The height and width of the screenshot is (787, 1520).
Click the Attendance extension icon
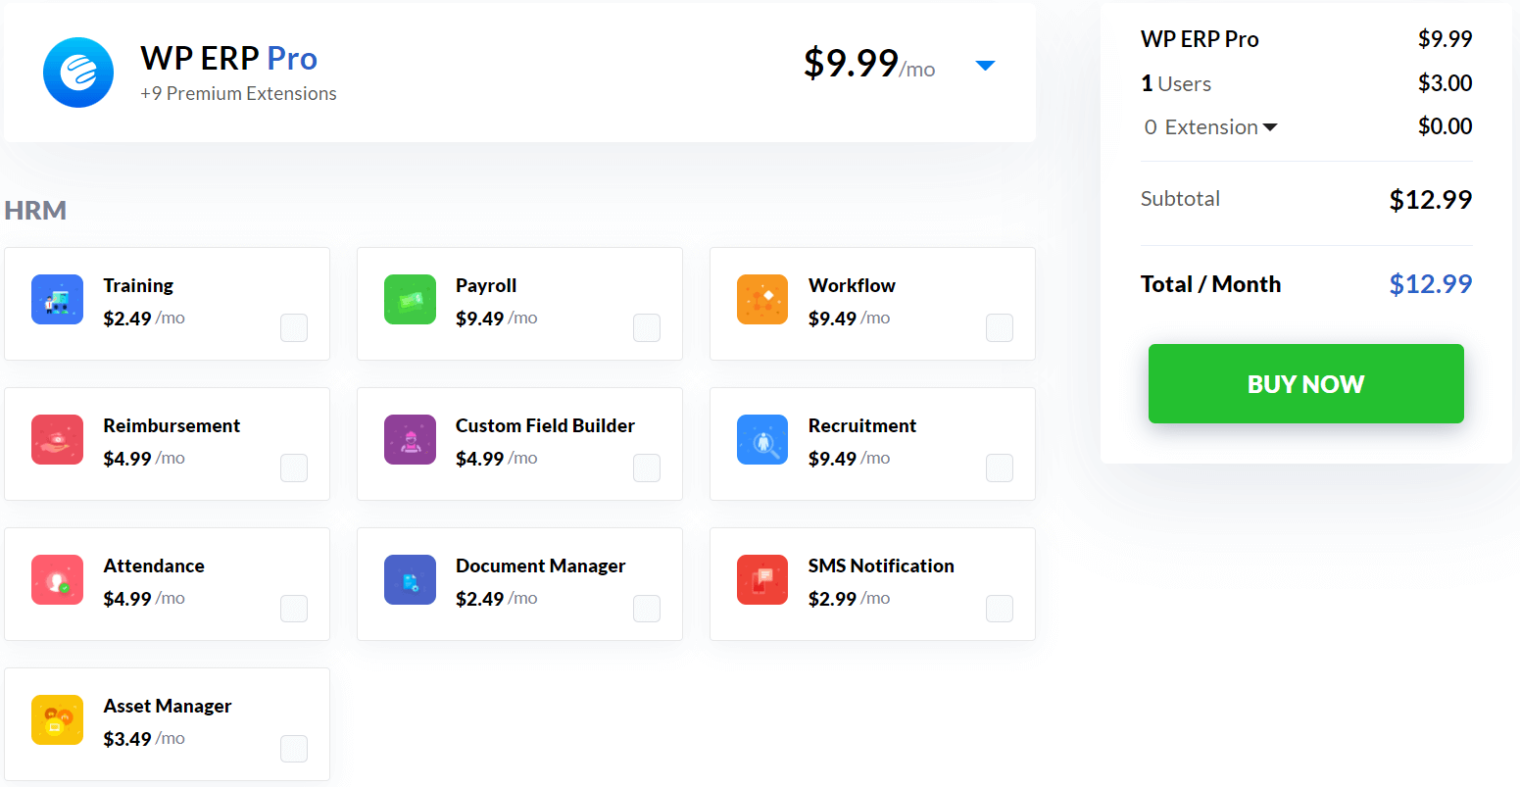[57, 579]
